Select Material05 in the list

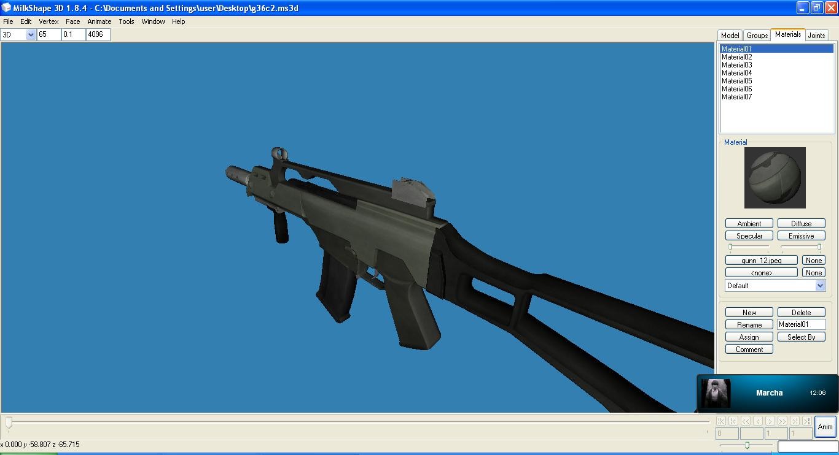coord(777,81)
